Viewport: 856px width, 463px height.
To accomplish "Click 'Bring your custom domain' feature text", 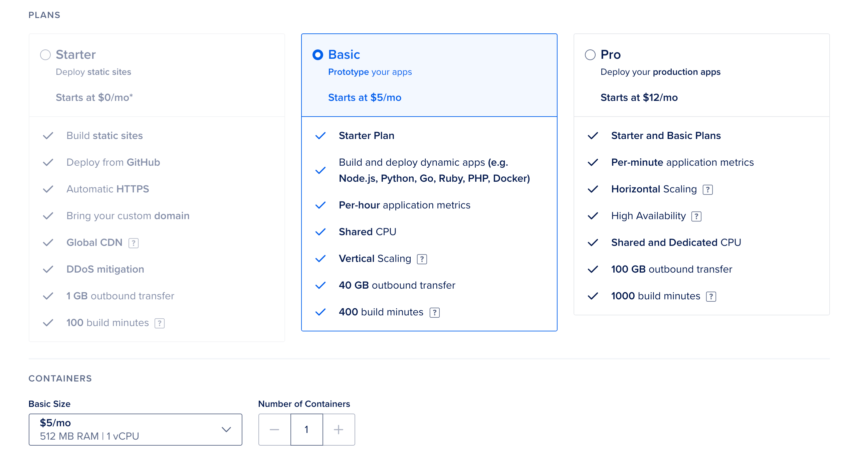I will [128, 216].
